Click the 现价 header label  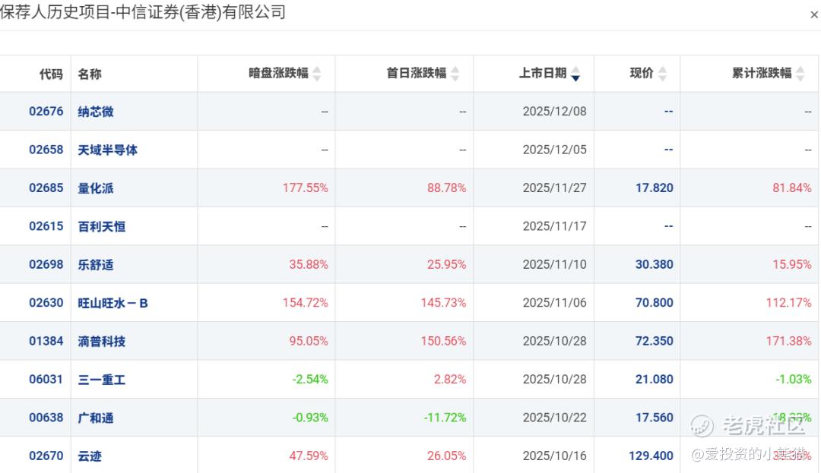tap(642, 73)
